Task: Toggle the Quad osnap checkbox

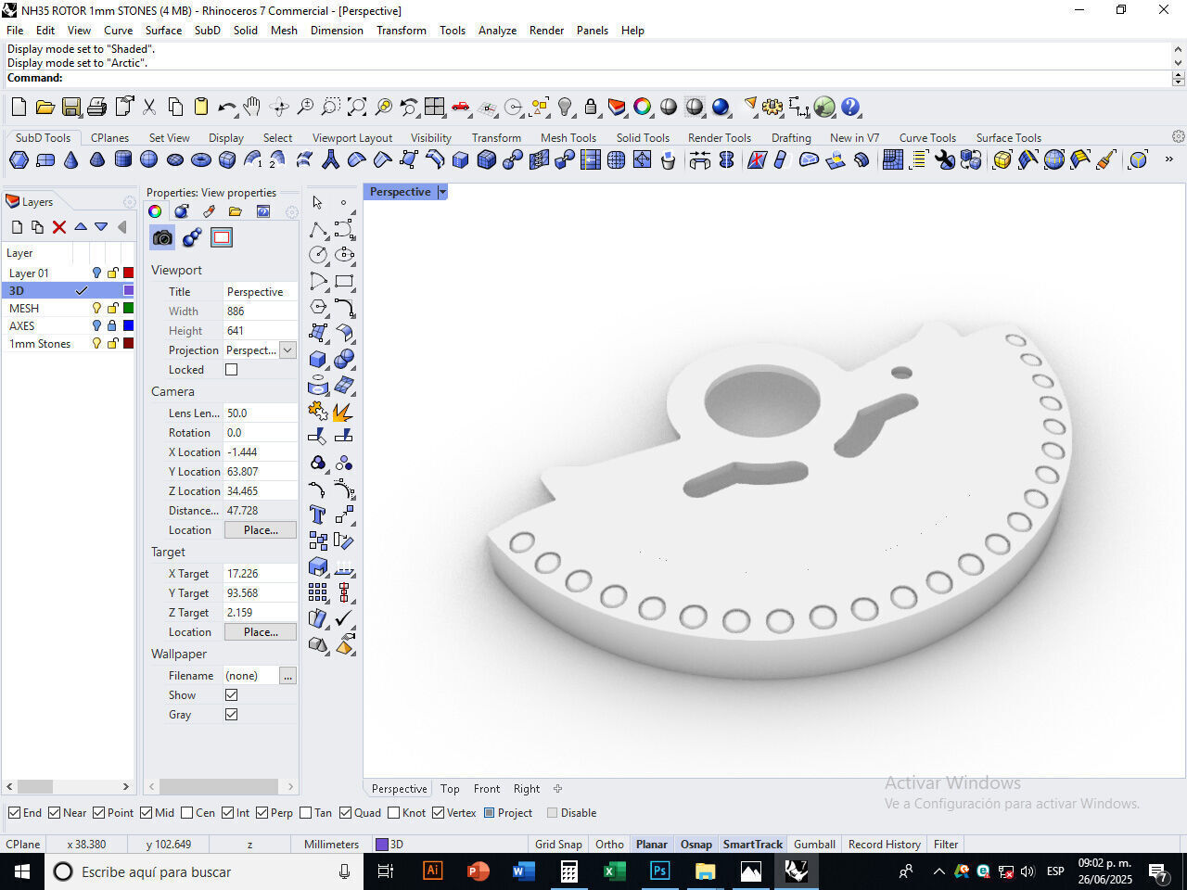Action: [x=345, y=813]
